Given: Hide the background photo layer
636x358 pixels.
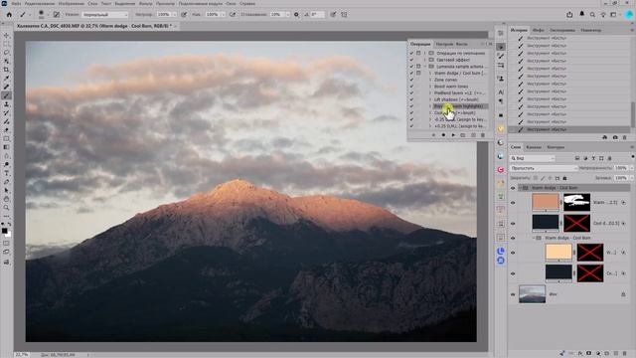Looking at the screenshot, I should [x=513, y=294].
